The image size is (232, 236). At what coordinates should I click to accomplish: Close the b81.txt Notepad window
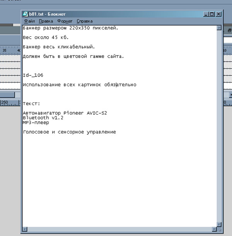tap(218, 14)
